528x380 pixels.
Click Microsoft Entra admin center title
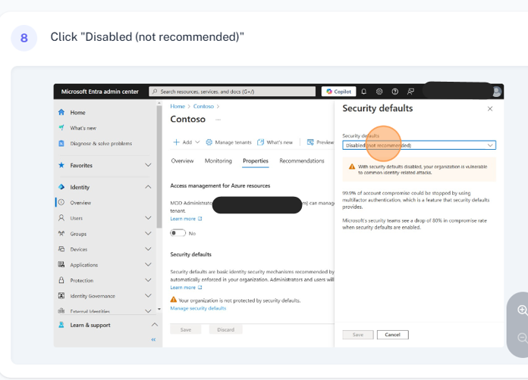tap(99, 92)
